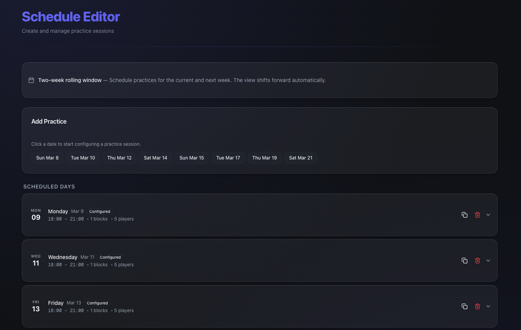Screen dimensions: 521x330
Task: Duplicate the Monday Mar 9 practice session
Action: pos(465,215)
